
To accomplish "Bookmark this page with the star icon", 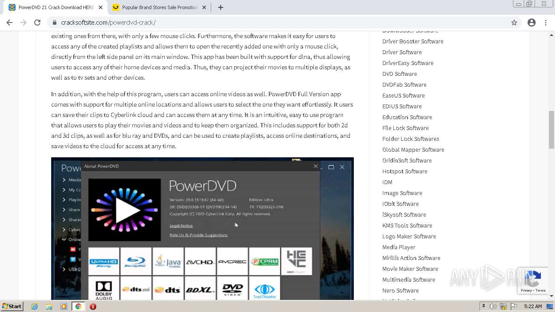I will tap(514, 23).
